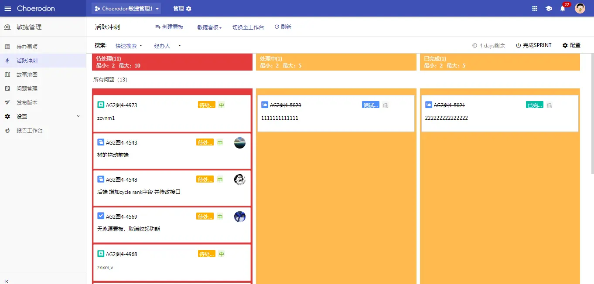The height and width of the screenshot is (284, 594).
Task: Open 报告工作台 in the sidebar
Action: coord(43,130)
